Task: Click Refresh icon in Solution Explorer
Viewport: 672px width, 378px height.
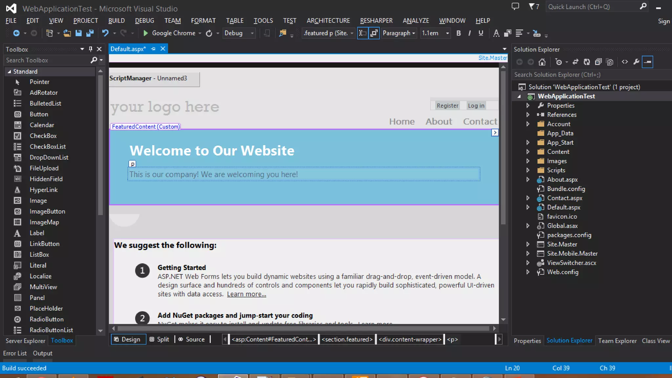Action: [x=587, y=62]
